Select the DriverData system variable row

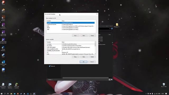click(x=71, y=46)
